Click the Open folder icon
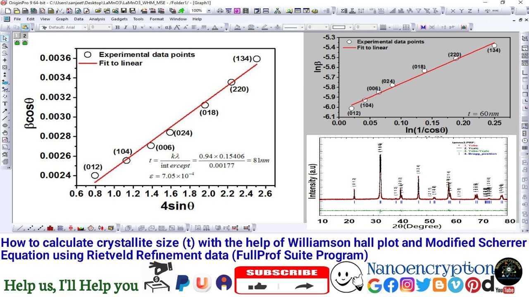 click(x=98, y=11)
